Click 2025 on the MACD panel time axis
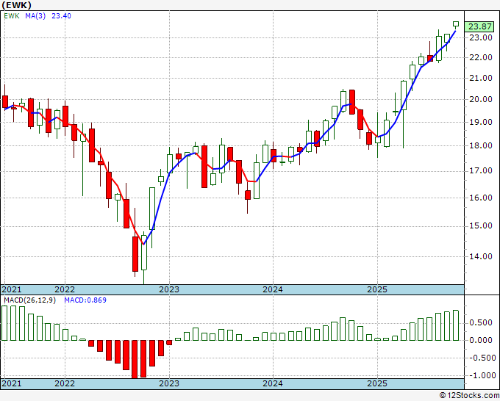500x401 pixels. [377, 383]
